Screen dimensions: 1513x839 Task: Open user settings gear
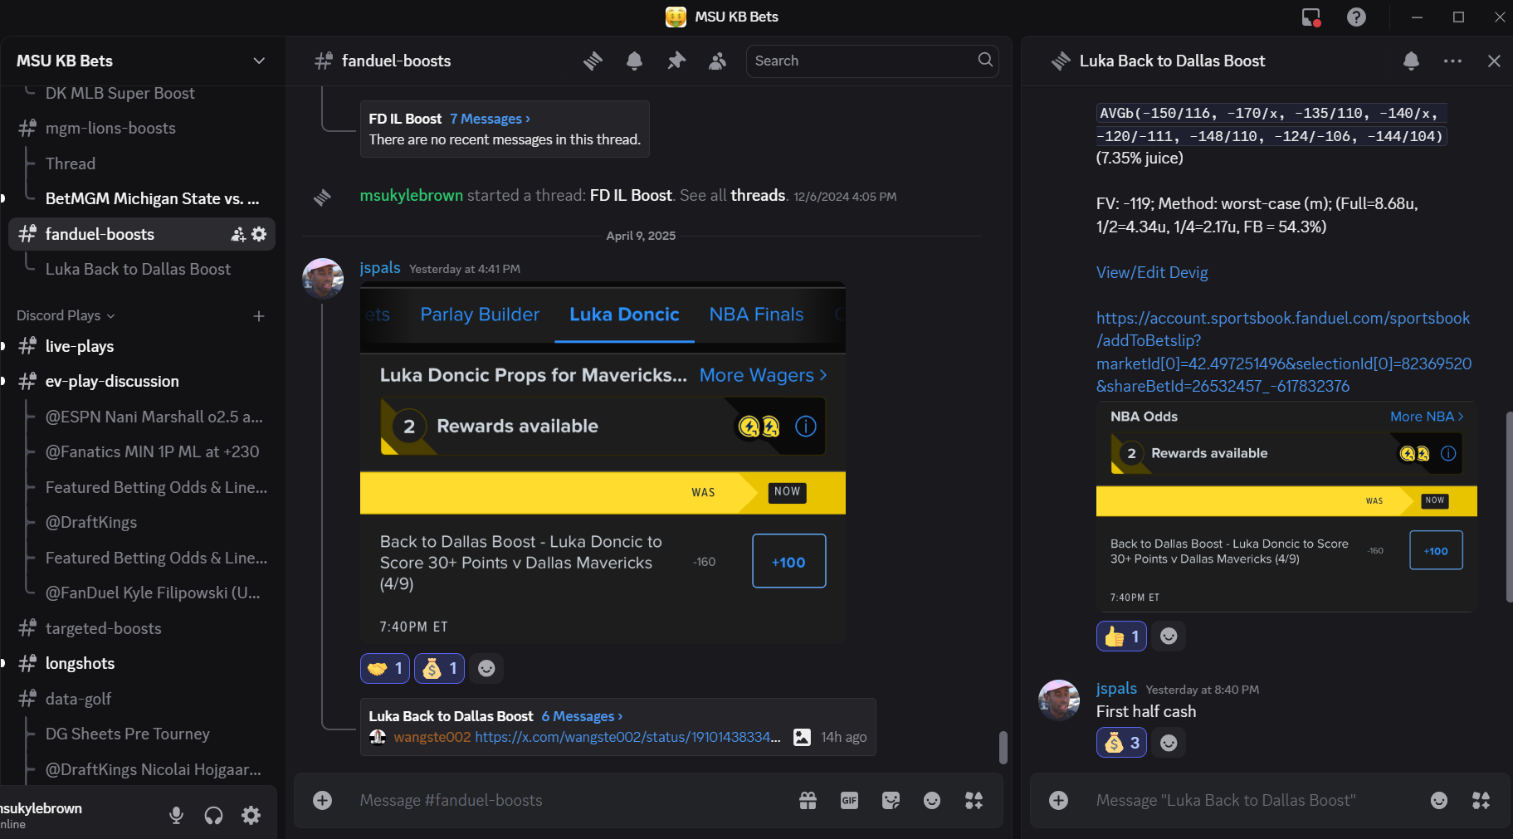click(251, 816)
